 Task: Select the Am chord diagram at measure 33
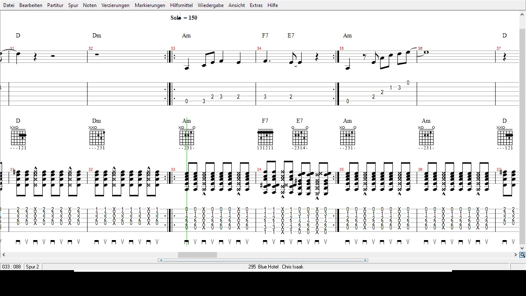point(187,137)
